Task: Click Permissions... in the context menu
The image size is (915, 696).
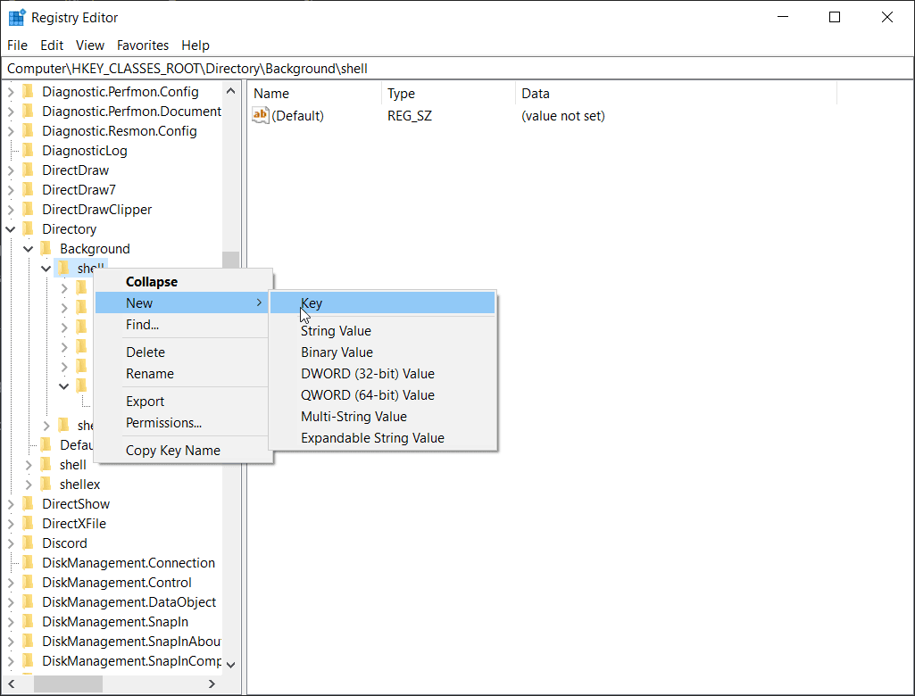Action: click(163, 423)
